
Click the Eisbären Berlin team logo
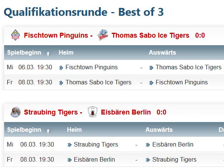pos(93,112)
